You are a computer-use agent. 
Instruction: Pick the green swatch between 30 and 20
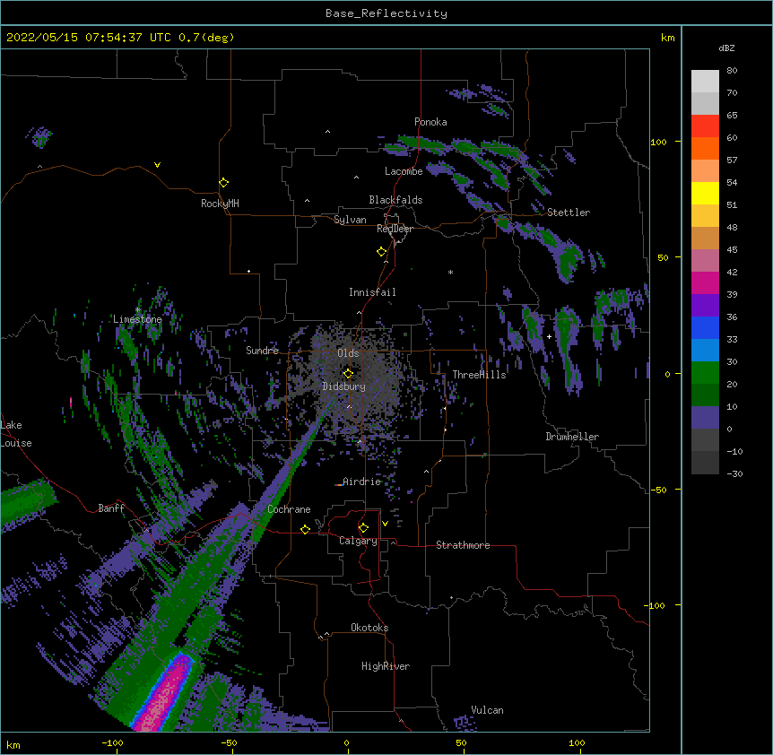click(x=705, y=373)
